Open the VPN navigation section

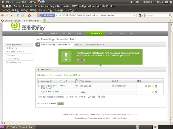click(121, 34)
